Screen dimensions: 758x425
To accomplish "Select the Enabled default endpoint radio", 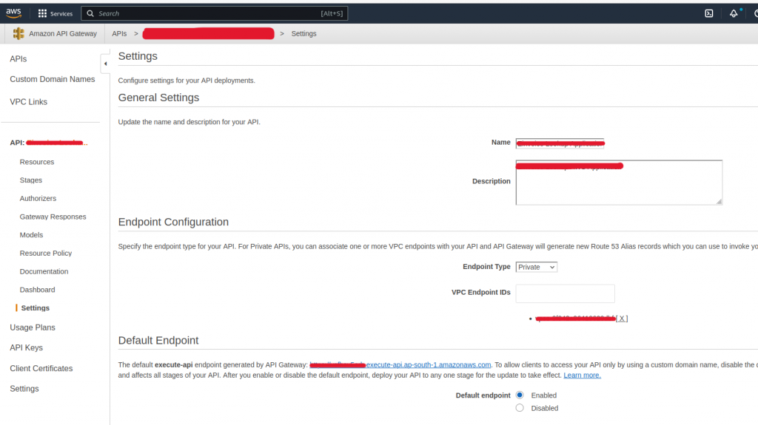I will pos(520,395).
